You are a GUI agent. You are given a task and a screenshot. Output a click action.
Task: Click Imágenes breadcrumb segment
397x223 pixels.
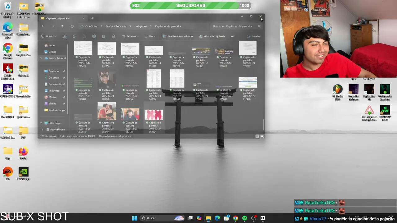(141, 26)
